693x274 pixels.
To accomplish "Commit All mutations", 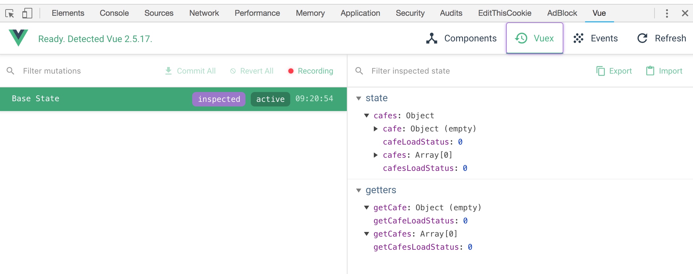I will [190, 71].
